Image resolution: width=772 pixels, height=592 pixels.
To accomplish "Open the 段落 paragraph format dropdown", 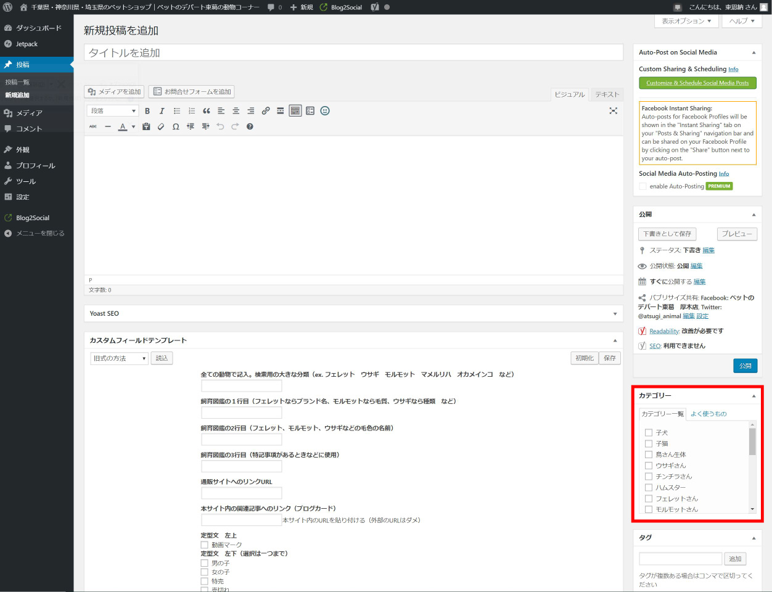I will pyautogui.click(x=113, y=111).
